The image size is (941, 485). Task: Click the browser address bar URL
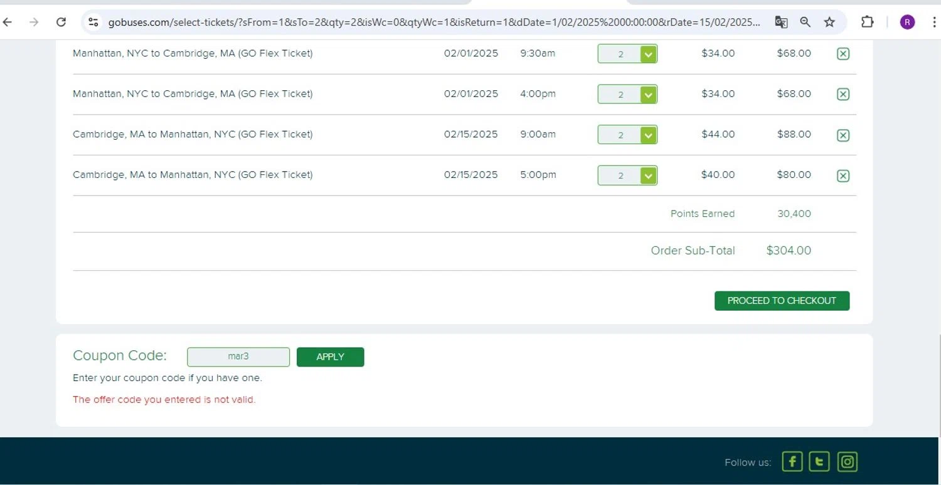[434, 22]
